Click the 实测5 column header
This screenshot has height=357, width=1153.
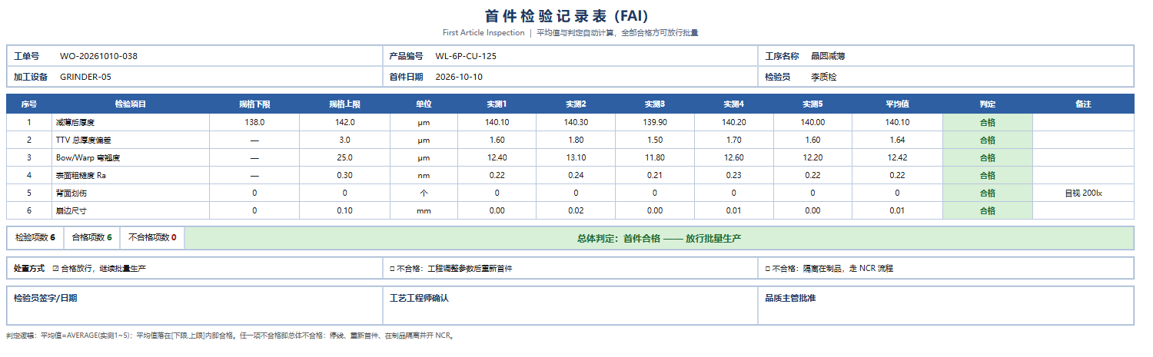click(x=812, y=104)
